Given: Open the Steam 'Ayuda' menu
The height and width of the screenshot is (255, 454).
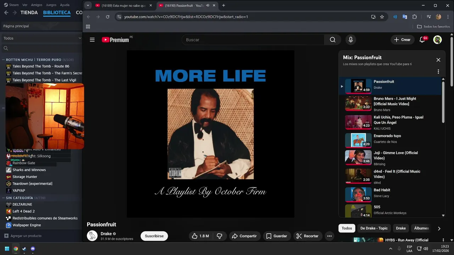Looking at the screenshot, I should [x=65, y=5].
